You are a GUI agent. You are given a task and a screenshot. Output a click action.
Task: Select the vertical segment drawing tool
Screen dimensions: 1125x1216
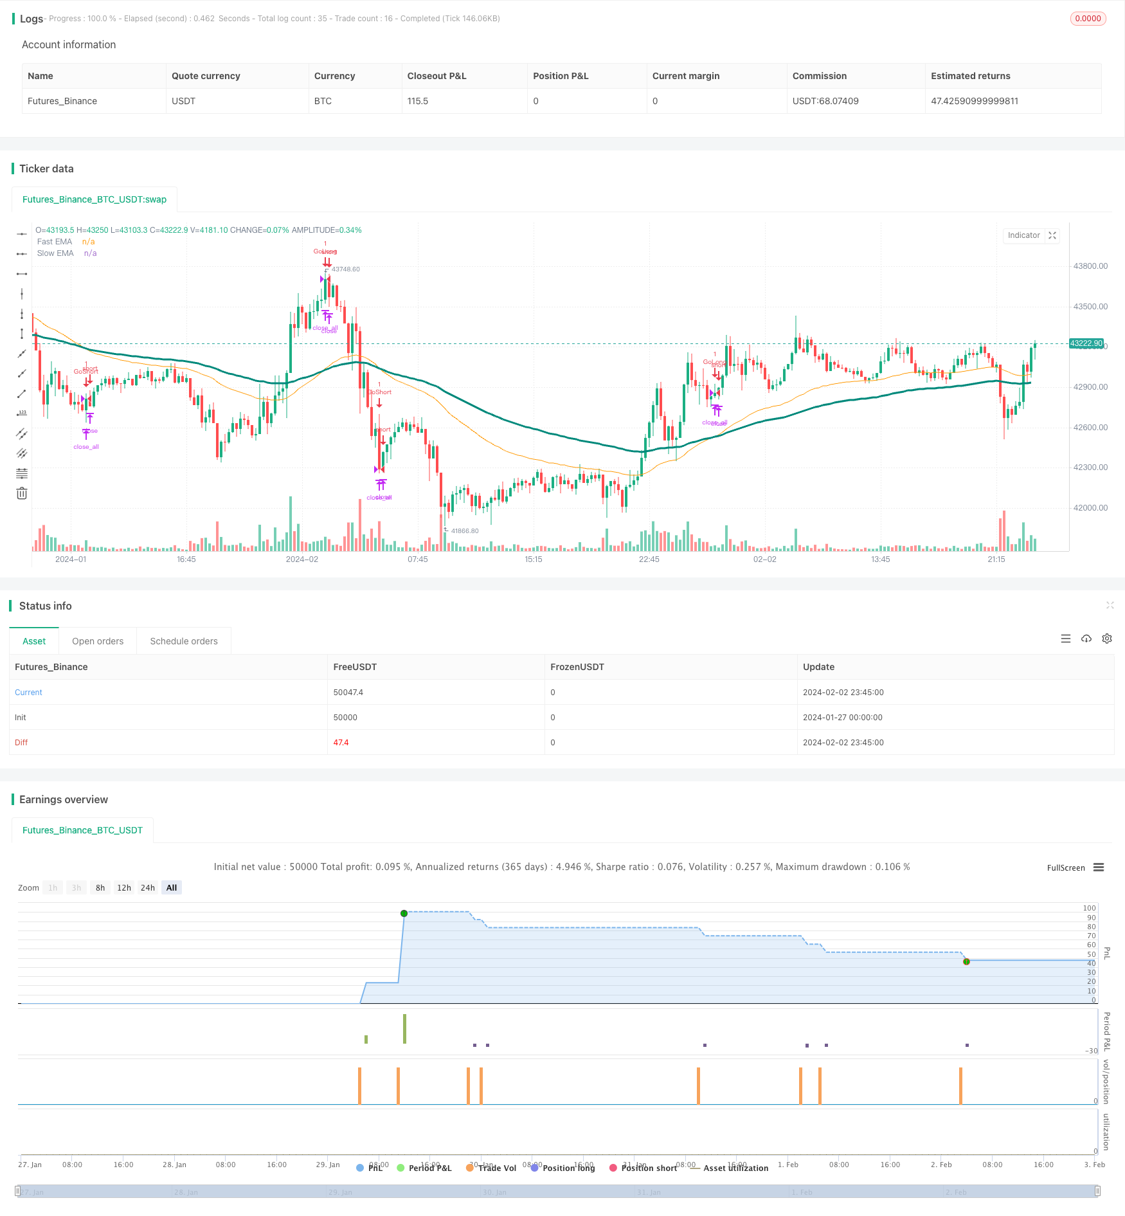tap(22, 334)
